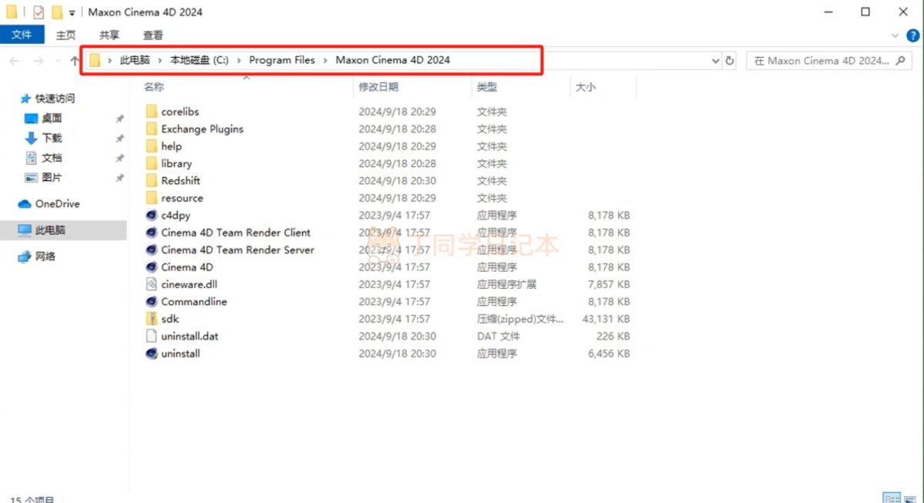
Task: Open the 查看 ribbon tab
Action: [153, 35]
